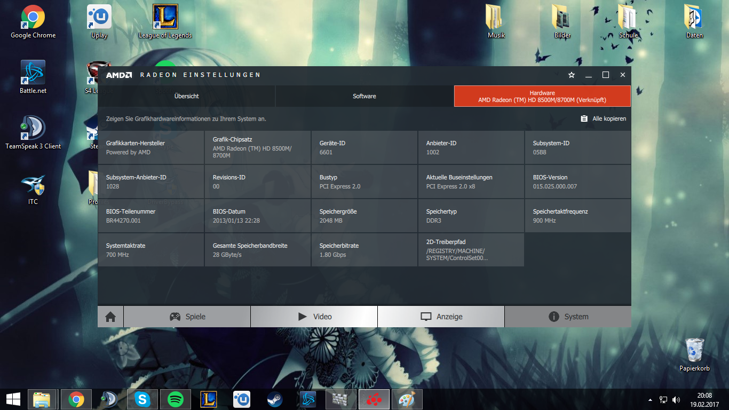Select the Uplay desktop shortcut
The width and height of the screenshot is (729, 410).
coord(99,22)
